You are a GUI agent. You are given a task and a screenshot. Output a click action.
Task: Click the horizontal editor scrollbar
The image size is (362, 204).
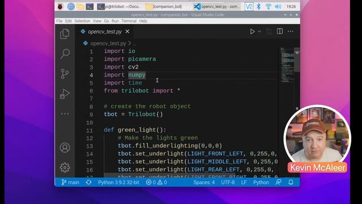tap(170, 176)
